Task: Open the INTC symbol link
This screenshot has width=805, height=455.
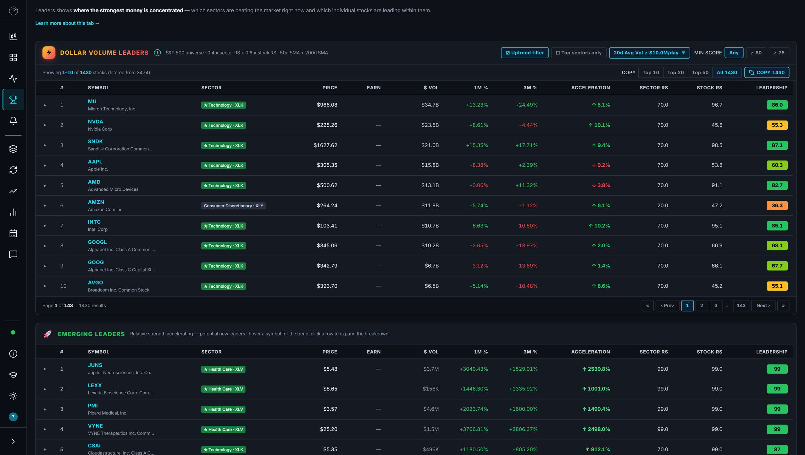Action: pos(94,222)
